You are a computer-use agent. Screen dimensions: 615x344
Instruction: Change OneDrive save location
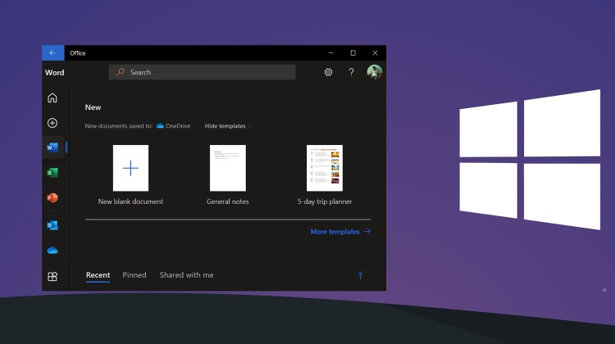coord(173,126)
